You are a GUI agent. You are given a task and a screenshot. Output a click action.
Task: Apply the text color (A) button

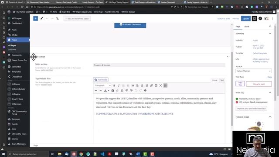pyautogui.click(x=105, y=91)
